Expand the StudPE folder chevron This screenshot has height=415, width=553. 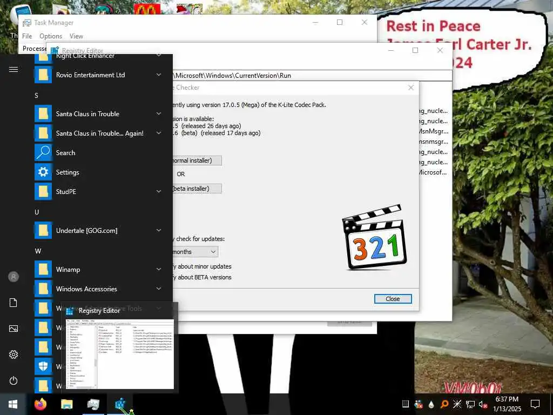coord(159,191)
